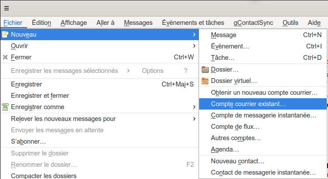
Task: Select Compte courrier existant…
Action: coord(248,104)
